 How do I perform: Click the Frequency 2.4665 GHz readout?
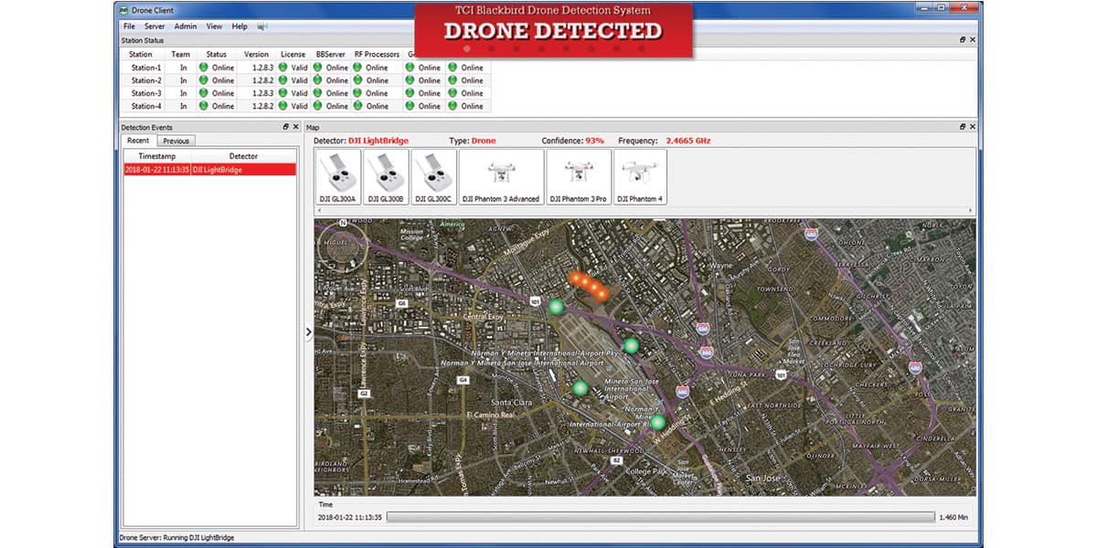664,141
